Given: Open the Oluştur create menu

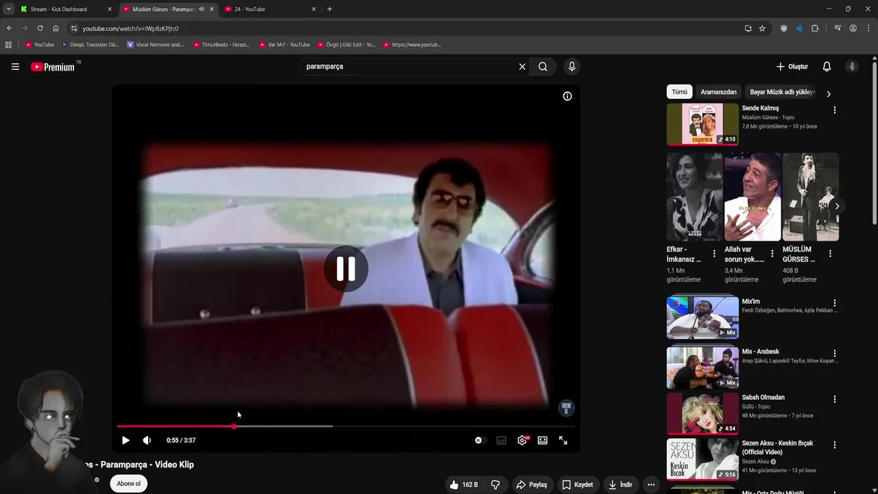Looking at the screenshot, I should click(792, 67).
